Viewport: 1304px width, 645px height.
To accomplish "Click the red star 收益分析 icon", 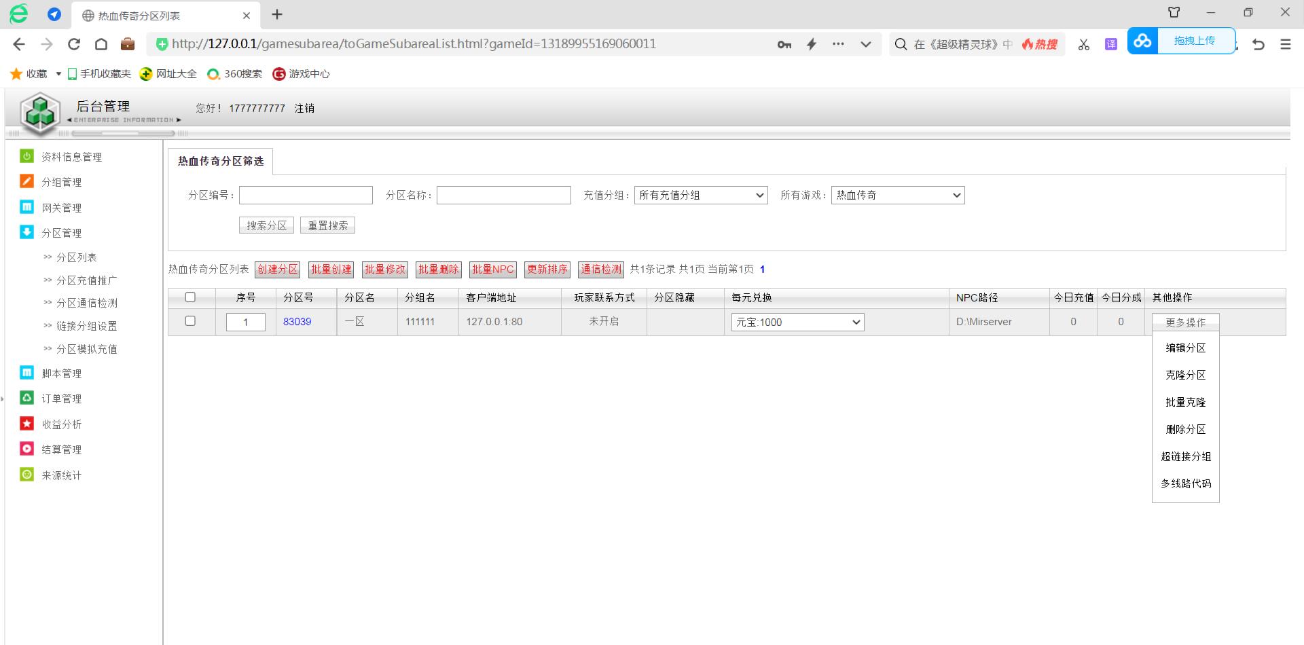I will pos(26,424).
